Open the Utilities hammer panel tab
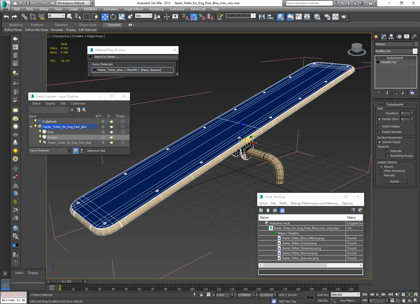The image size is (420, 304). point(414,37)
